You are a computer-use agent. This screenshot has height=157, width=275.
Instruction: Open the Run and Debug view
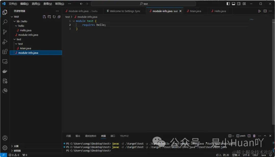tap(5, 42)
